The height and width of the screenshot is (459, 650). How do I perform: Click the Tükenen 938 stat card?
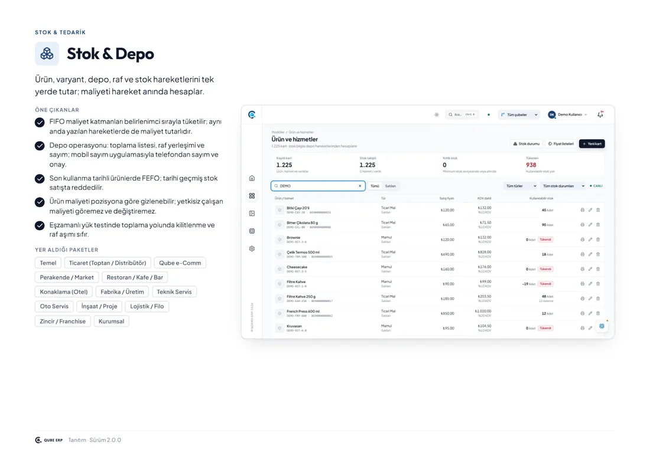click(562, 165)
